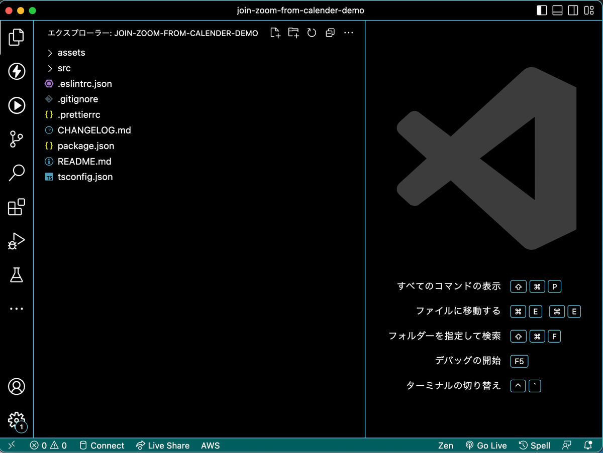
Task: Show errors and warnings count
Action: (48, 445)
